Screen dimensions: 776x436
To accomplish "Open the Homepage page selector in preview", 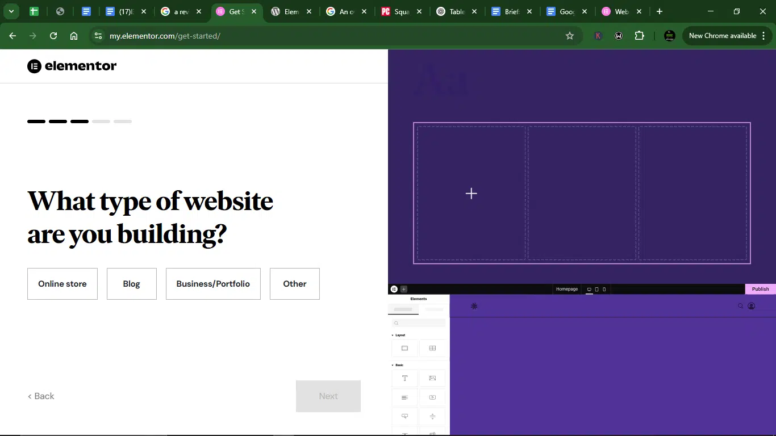I will point(567,289).
